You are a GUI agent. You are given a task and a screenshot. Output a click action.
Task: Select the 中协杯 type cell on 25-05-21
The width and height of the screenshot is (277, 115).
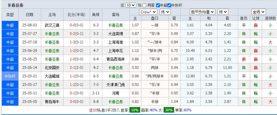[10, 76]
